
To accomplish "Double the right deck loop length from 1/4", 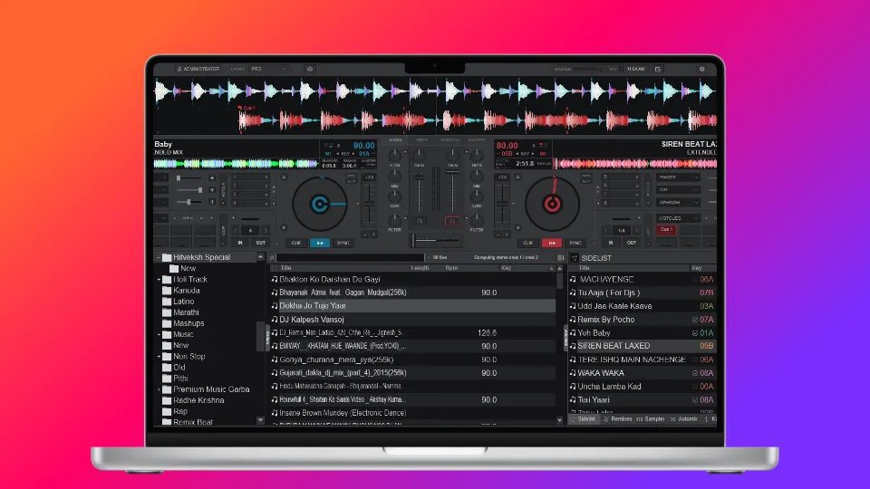I will [x=636, y=230].
